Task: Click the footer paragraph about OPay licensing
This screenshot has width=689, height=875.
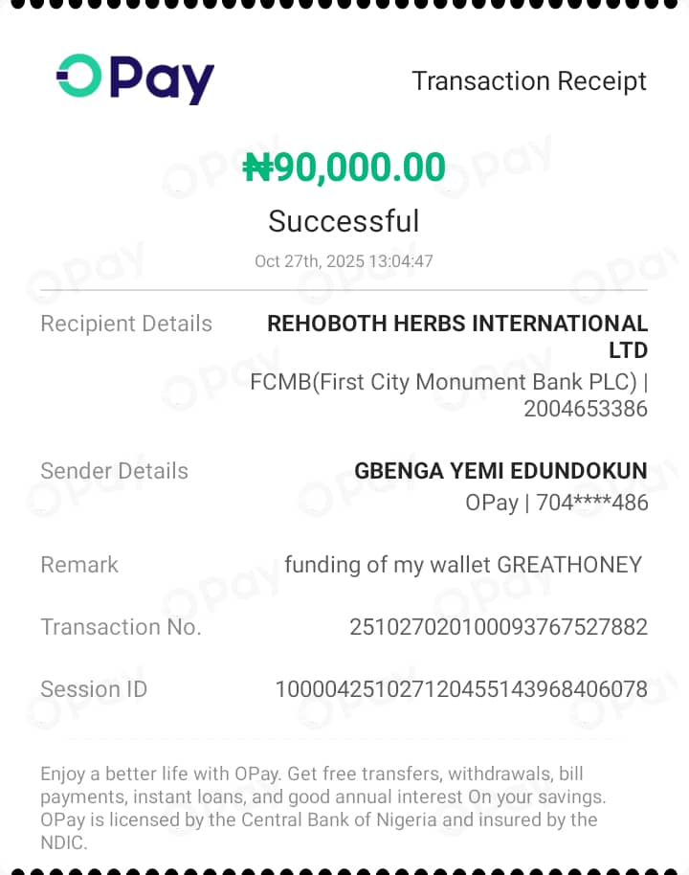Action: [323, 807]
